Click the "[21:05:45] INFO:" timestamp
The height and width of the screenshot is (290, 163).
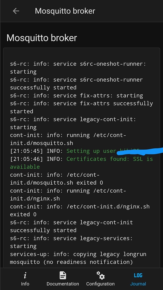(x=37, y=151)
